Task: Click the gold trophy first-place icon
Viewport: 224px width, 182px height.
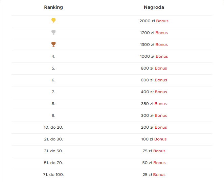Action: coord(53,21)
